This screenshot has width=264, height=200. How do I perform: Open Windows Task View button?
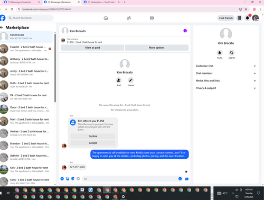[x=8, y=193]
